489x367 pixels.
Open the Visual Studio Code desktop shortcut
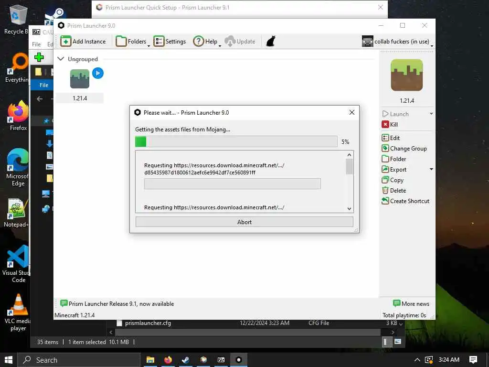pos(16,264)
